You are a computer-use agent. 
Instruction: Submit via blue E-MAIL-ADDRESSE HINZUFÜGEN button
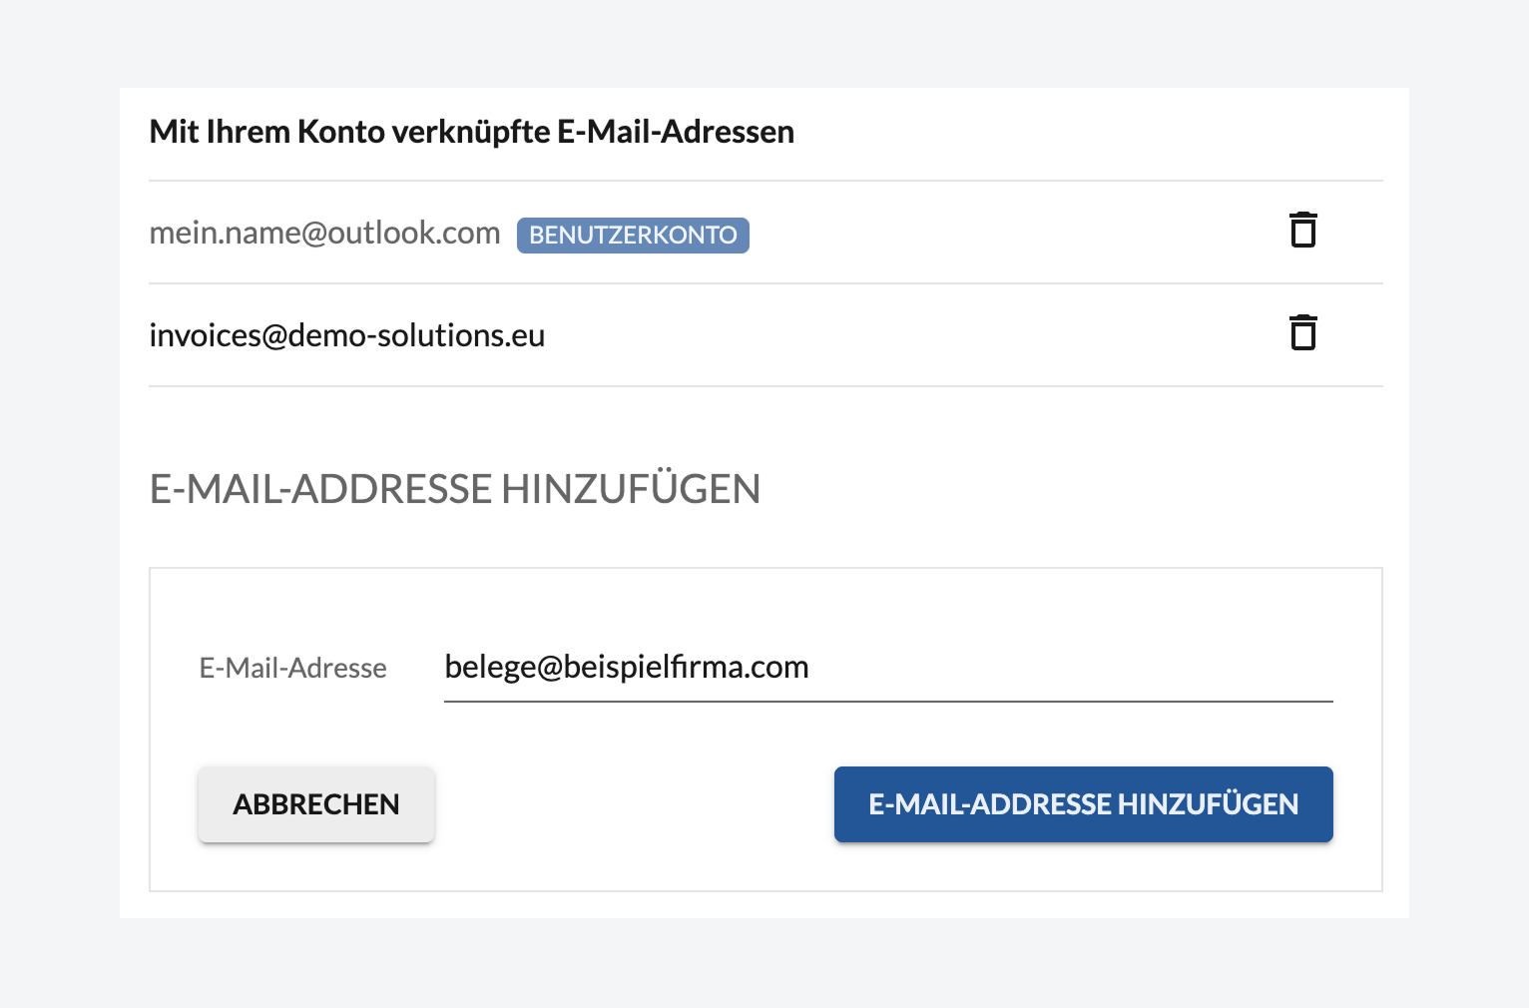(x=1084, y=804)
